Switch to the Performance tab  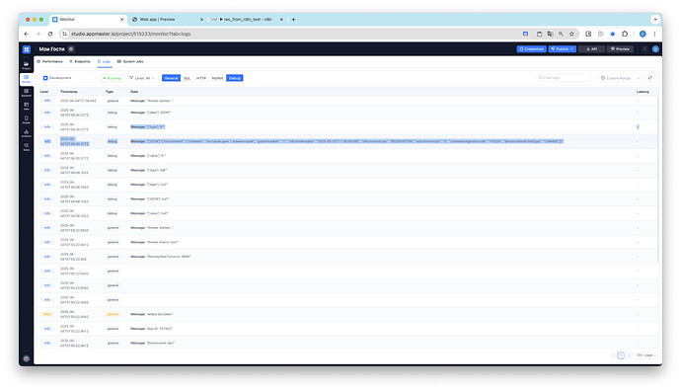[50, 61]
